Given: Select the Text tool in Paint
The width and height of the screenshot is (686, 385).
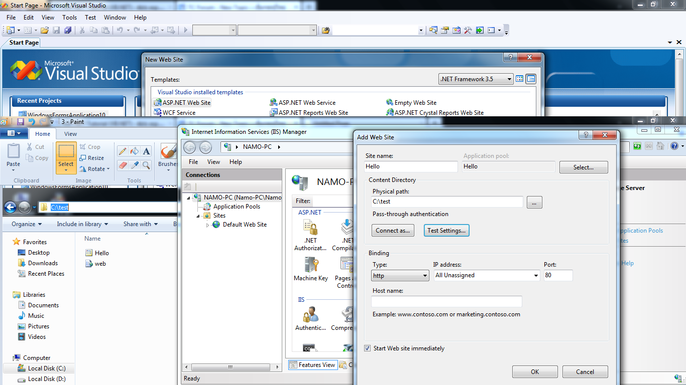Looking at the screenshot, I should (146, 151).
